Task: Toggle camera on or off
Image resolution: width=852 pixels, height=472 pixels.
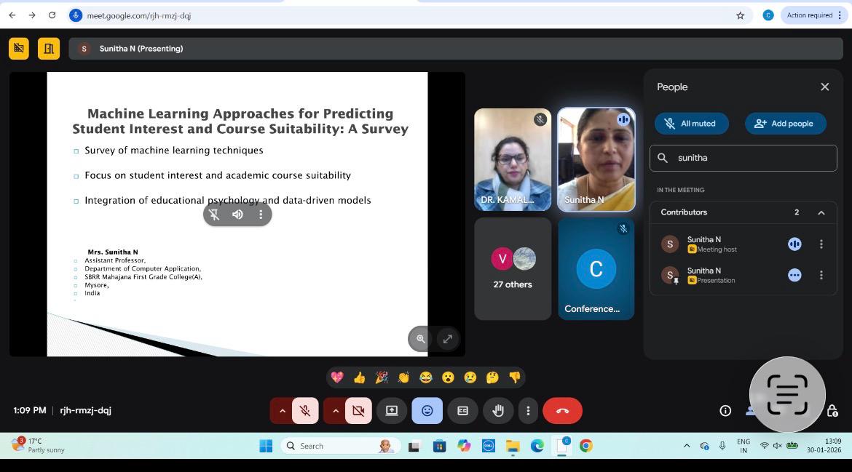Action: 358,411
